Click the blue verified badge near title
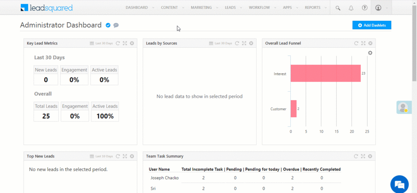Screen dimensions: 417x193 [108, 25]
